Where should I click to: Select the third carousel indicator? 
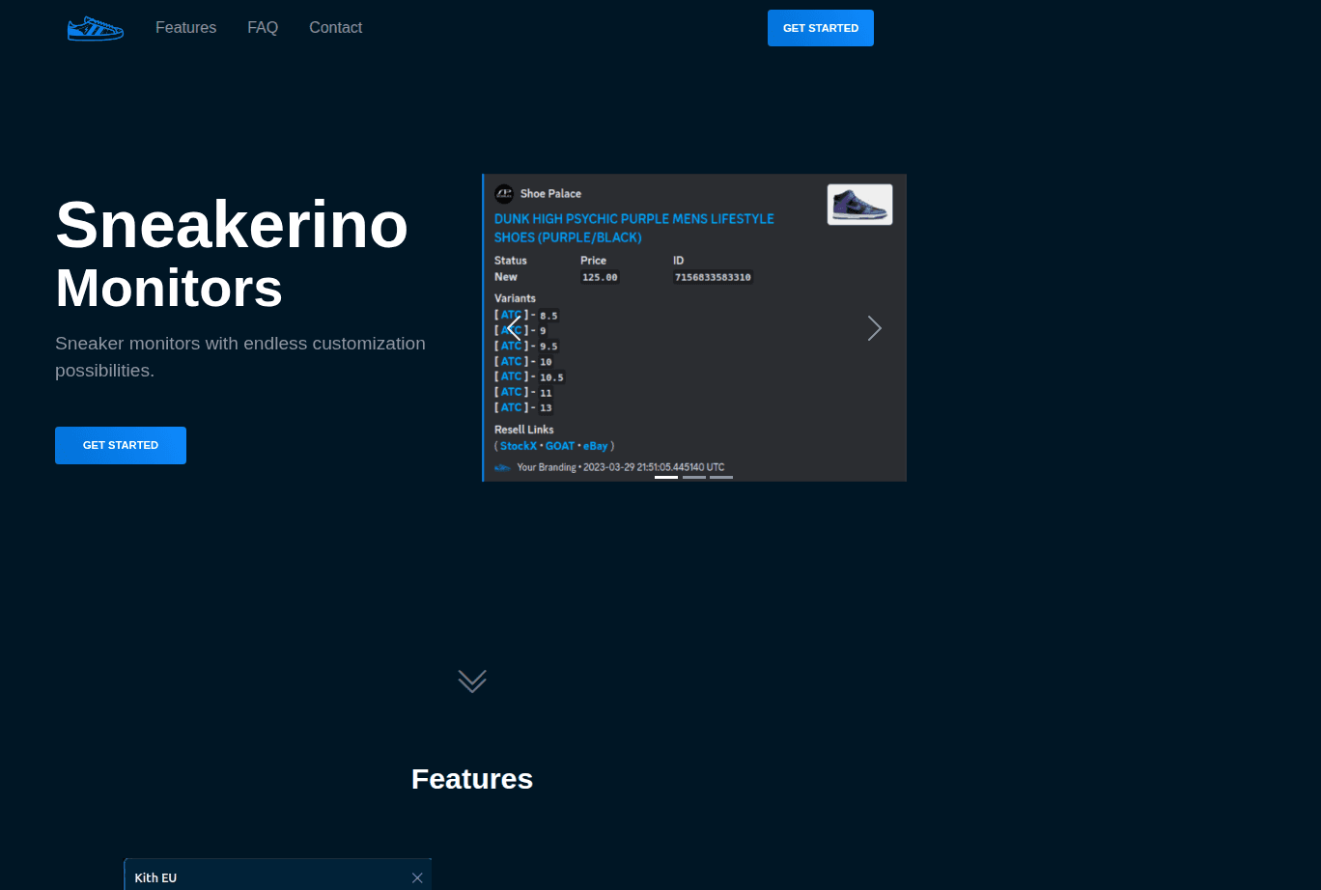721,477
